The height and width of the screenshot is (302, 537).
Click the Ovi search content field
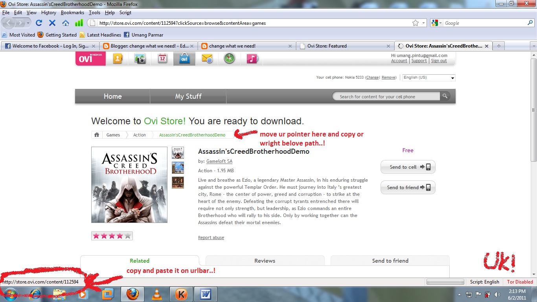pyautogui.click(x=386, y=96)
